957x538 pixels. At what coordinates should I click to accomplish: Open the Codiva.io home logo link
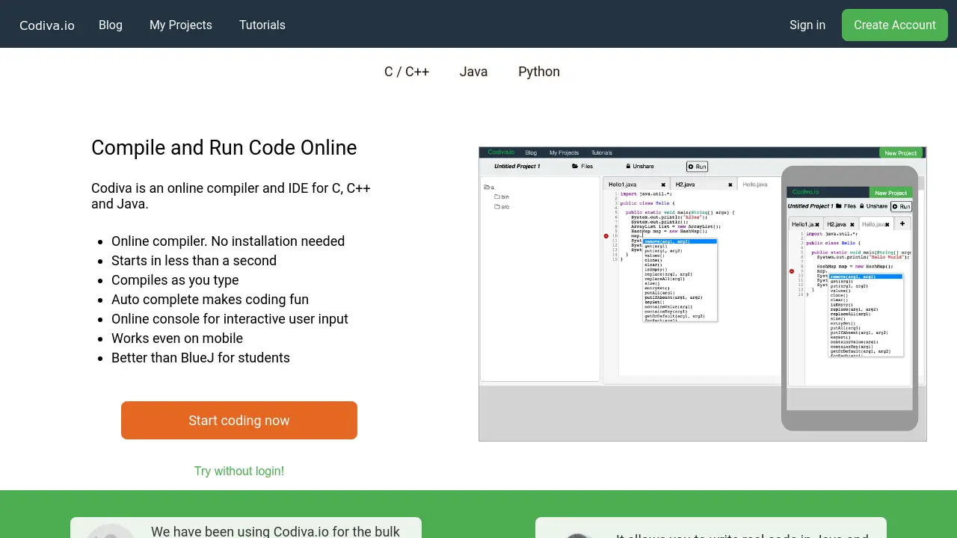click(x=47, y=25)
